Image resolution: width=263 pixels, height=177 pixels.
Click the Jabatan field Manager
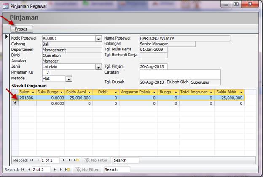tap(72, 61)
